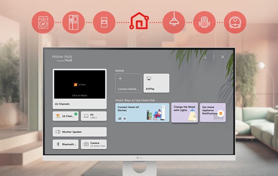Click the plus icon to connect mobile
278x176 pixels.
point(120,79)
